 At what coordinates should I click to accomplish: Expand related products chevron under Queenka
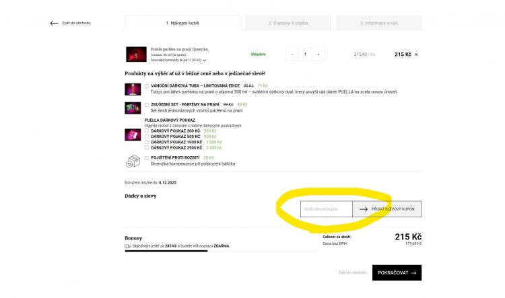pyautogui.click(x=205, y=60)
